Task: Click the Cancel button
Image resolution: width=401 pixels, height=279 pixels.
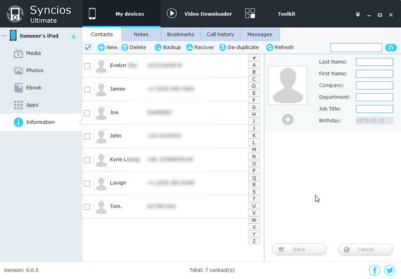Action: click(366, 250)
